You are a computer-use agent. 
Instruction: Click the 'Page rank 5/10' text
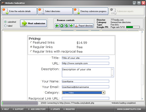pos(118,27)
